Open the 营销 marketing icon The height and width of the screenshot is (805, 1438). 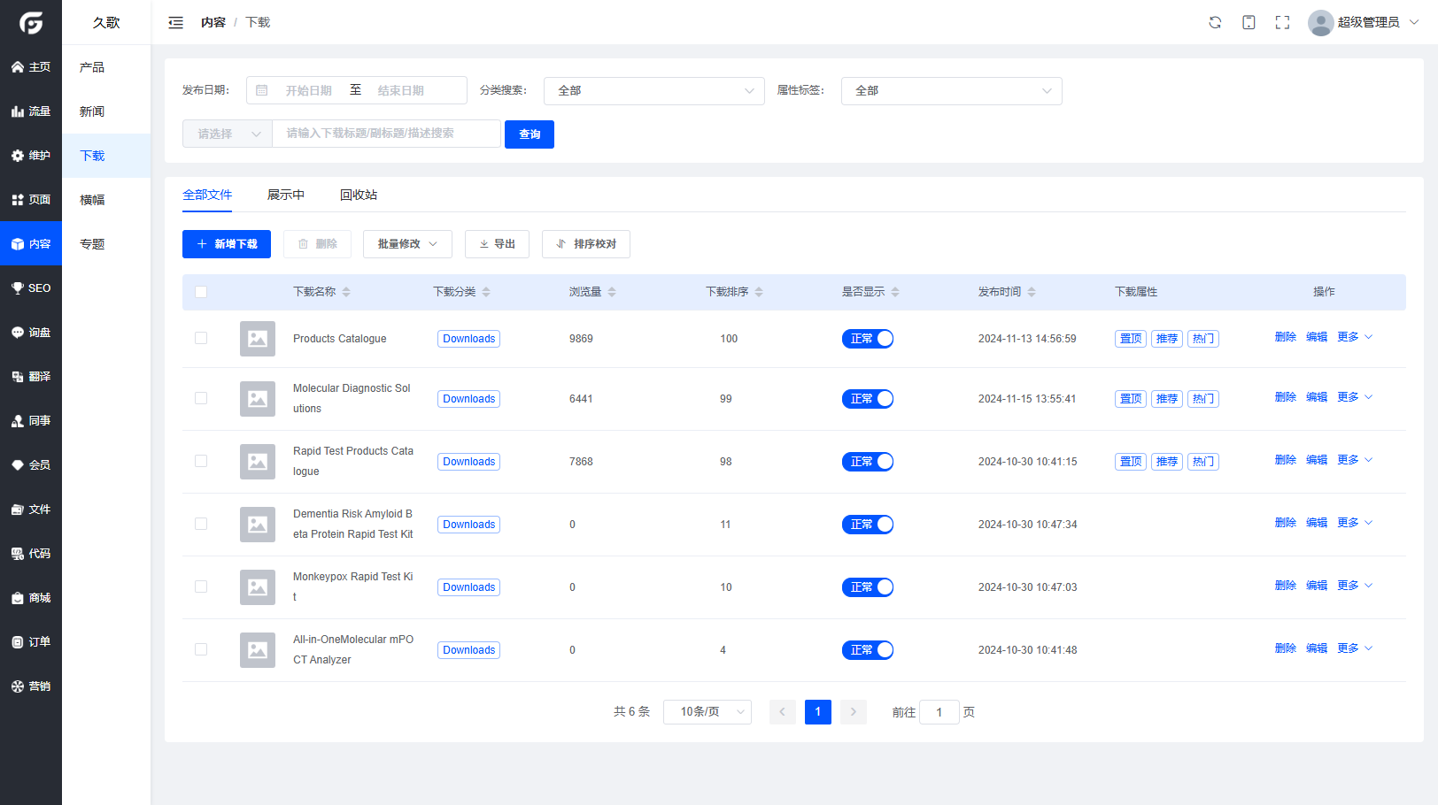[18, 686]
